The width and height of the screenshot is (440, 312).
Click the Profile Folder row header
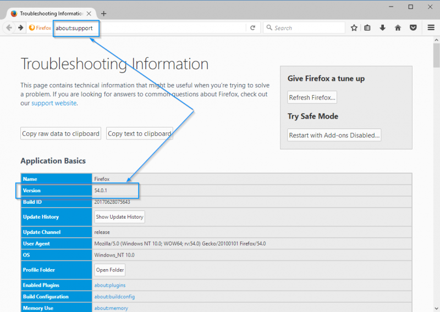coord(57,270)
